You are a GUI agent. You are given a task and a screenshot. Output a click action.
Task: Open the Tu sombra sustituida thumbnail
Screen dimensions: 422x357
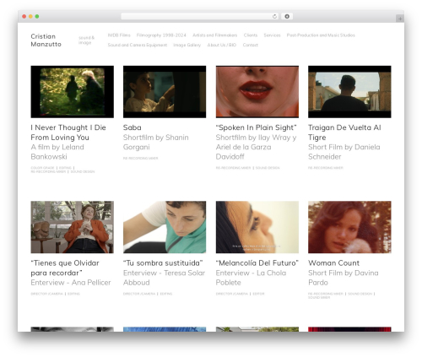pyautogui.click(x=165, y=227)
